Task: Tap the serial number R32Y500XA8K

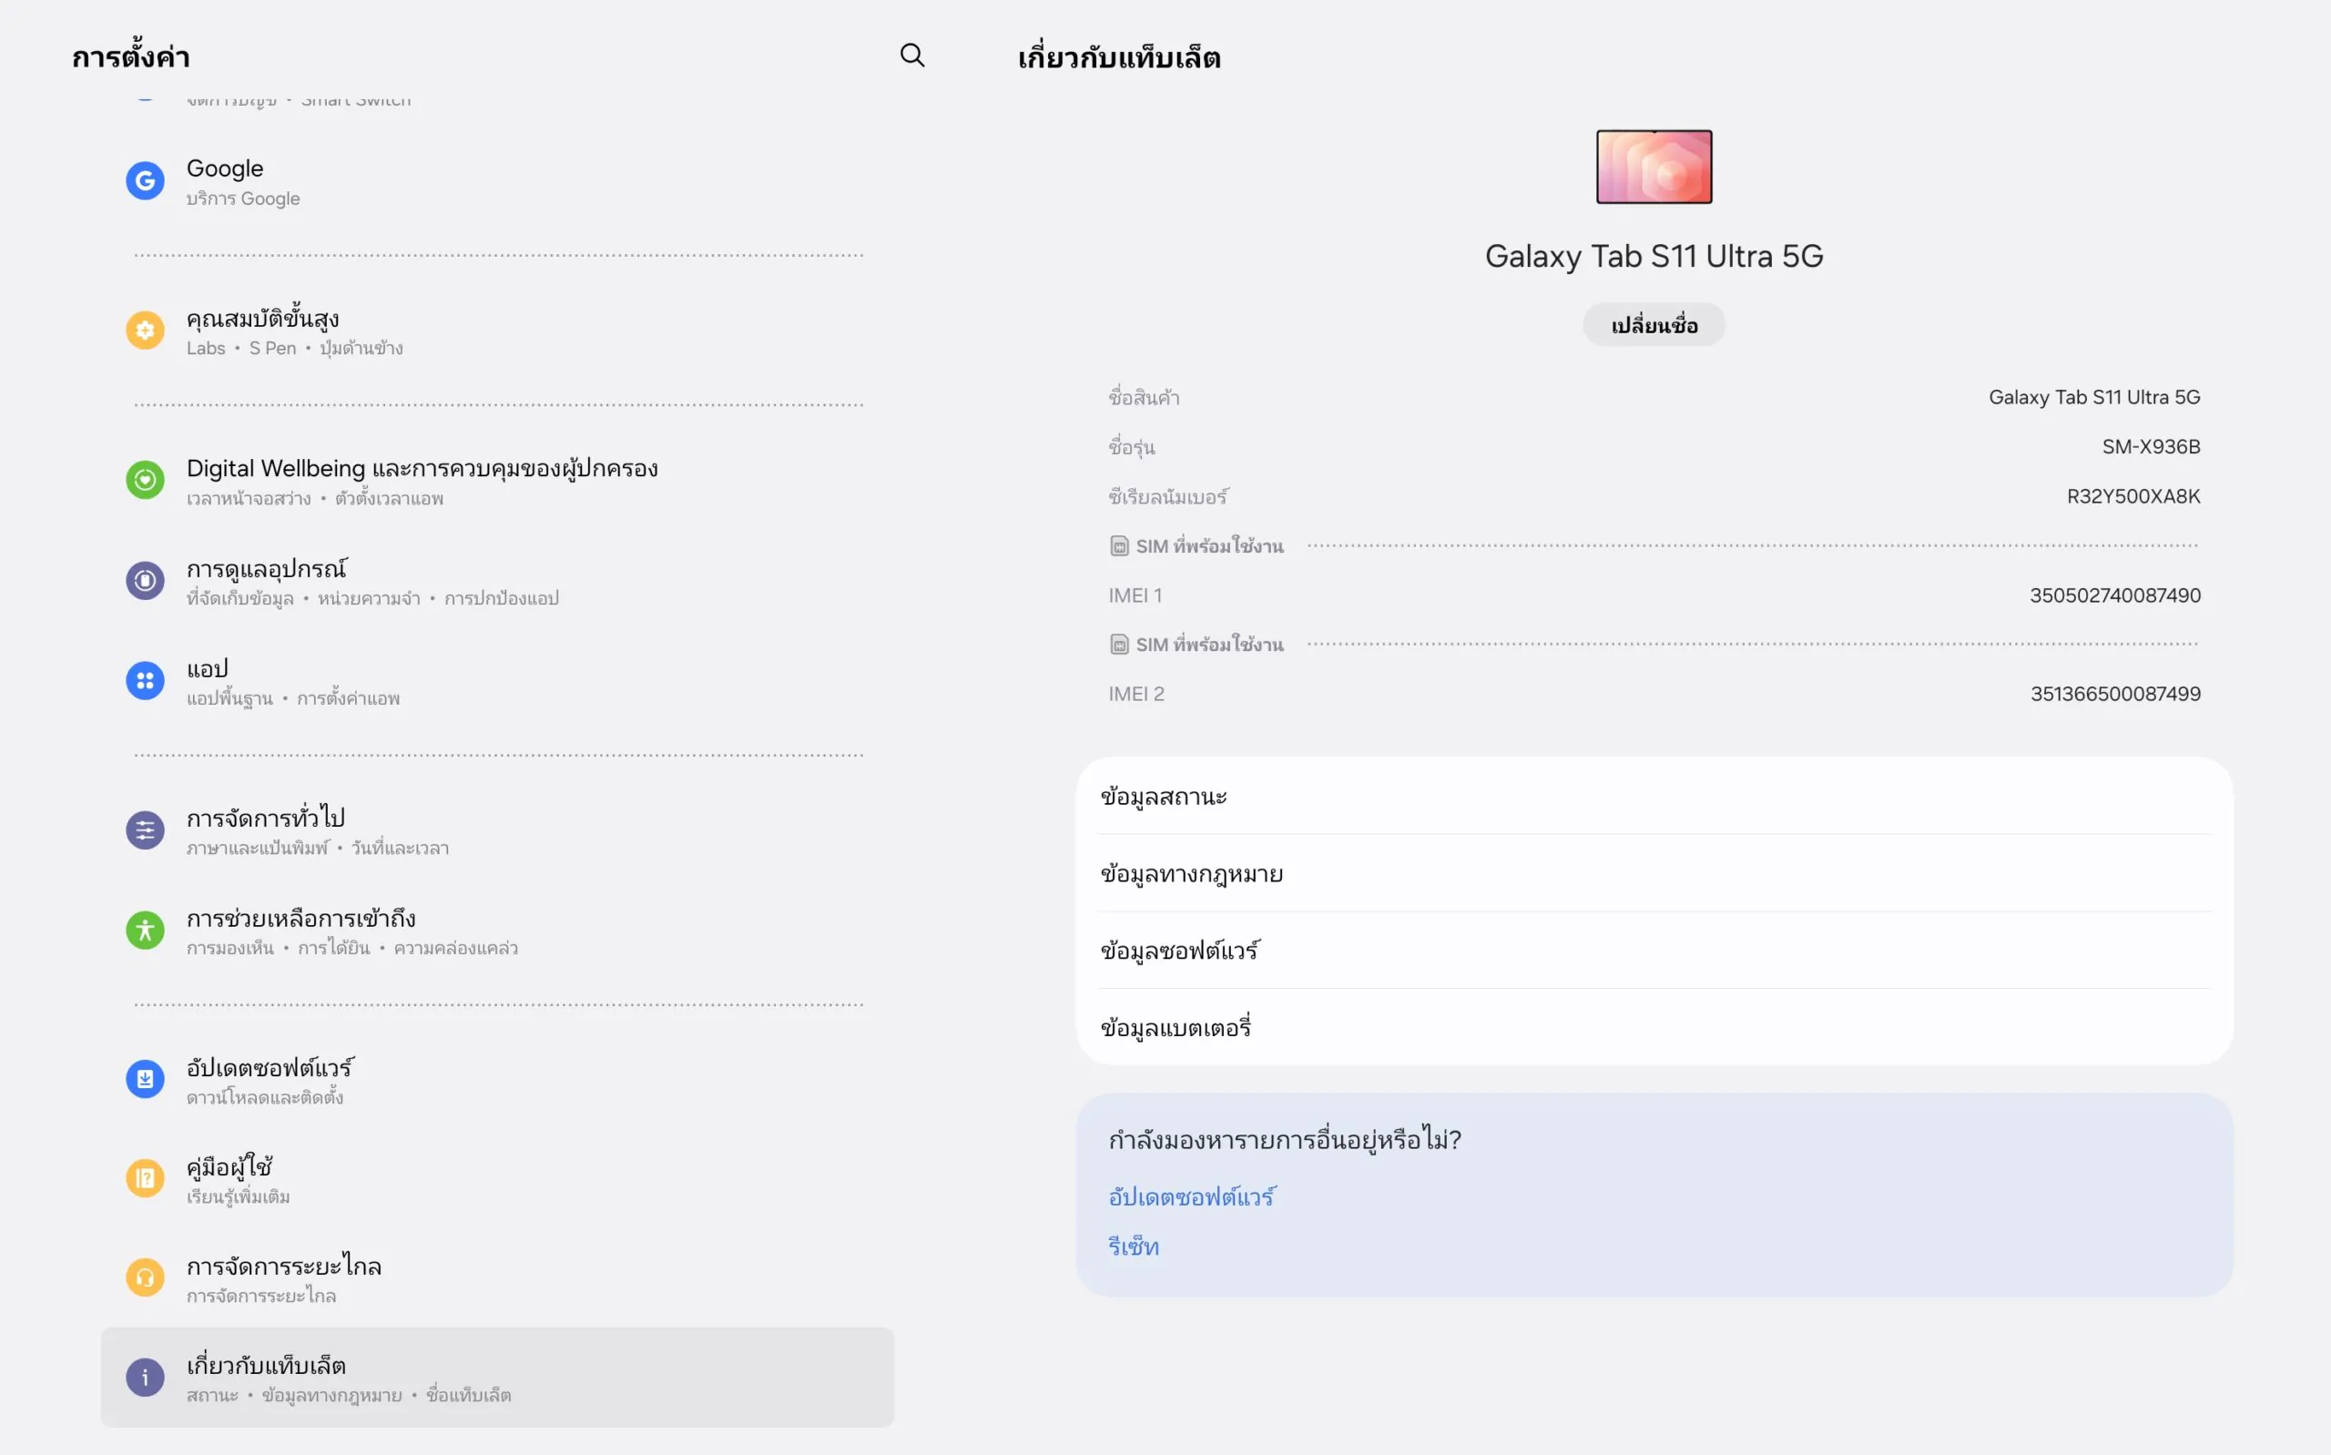Action: [x=2133, y=496]
